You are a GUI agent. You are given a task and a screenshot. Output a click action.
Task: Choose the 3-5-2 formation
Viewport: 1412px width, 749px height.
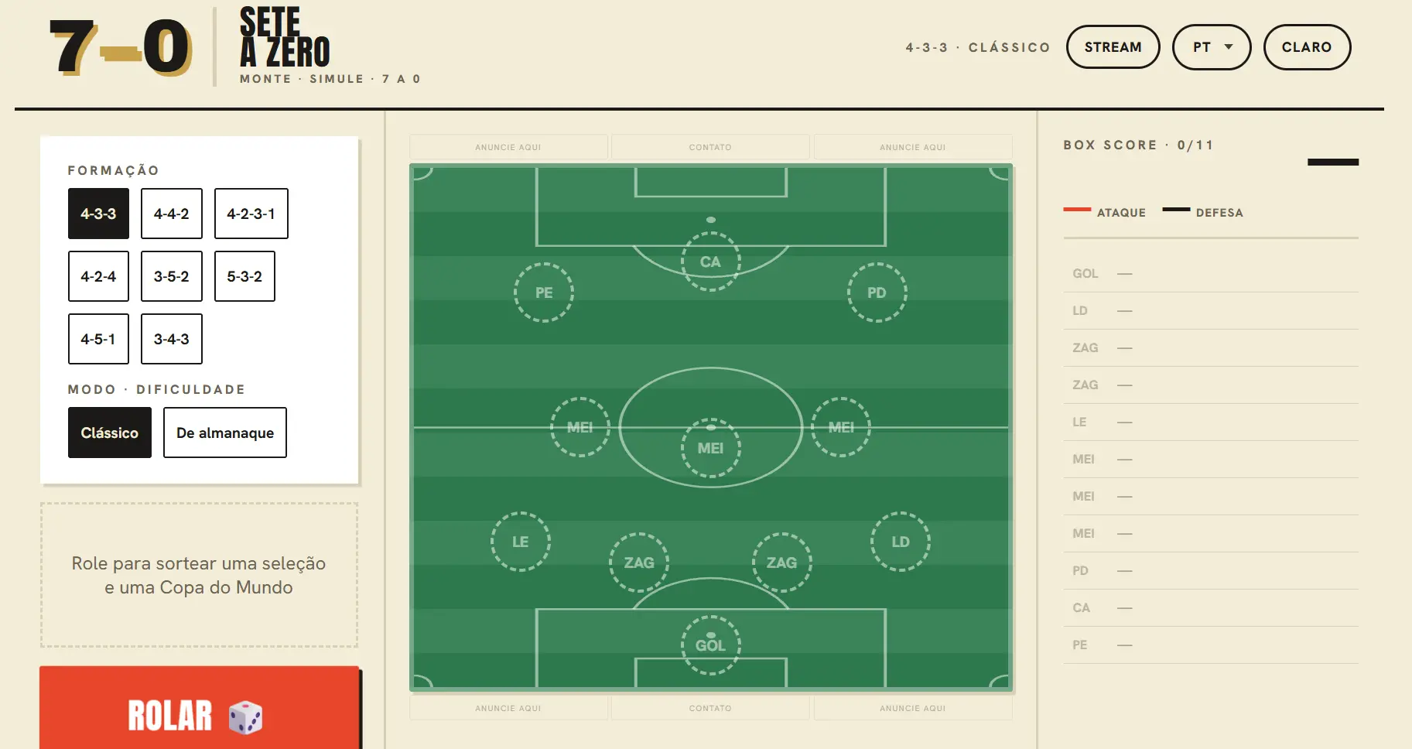(172, 276)
